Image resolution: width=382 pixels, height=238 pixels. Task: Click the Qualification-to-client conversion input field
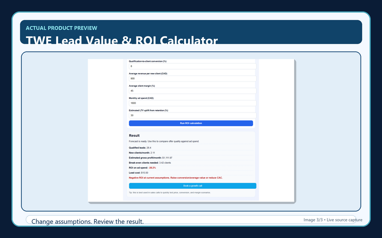(192, 66)
